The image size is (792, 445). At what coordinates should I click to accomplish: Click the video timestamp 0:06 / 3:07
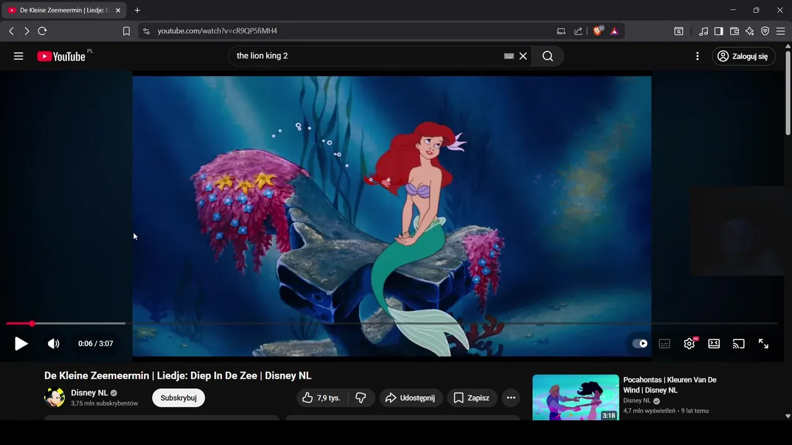coord(95,344)
